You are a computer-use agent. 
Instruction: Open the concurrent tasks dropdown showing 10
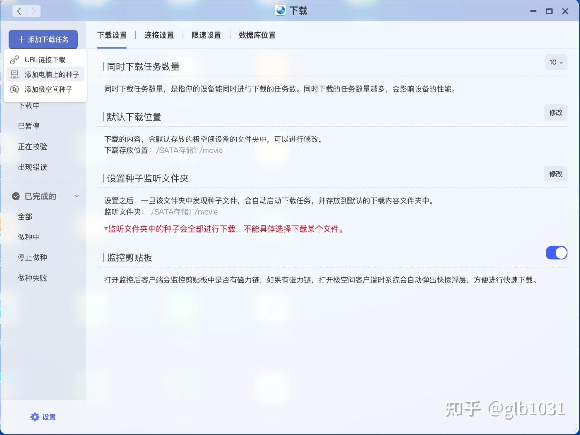(x=556, y=63)
